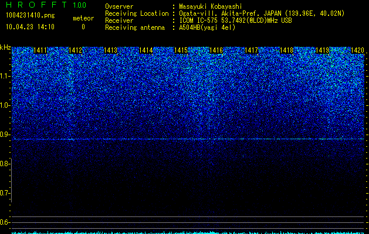Click the Receiving Location label
The height and width of the screenshot is (234, 369).
[x=137, y=13]
